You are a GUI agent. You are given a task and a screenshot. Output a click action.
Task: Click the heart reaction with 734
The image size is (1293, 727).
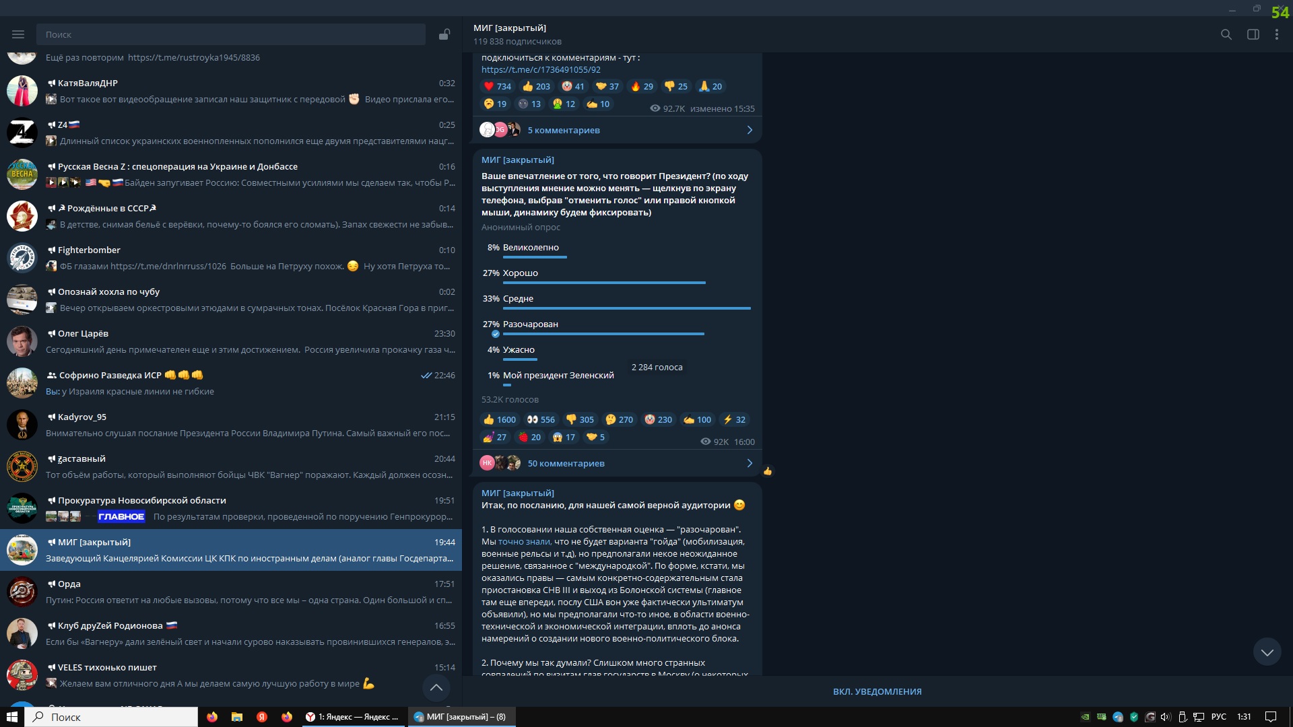497,86
